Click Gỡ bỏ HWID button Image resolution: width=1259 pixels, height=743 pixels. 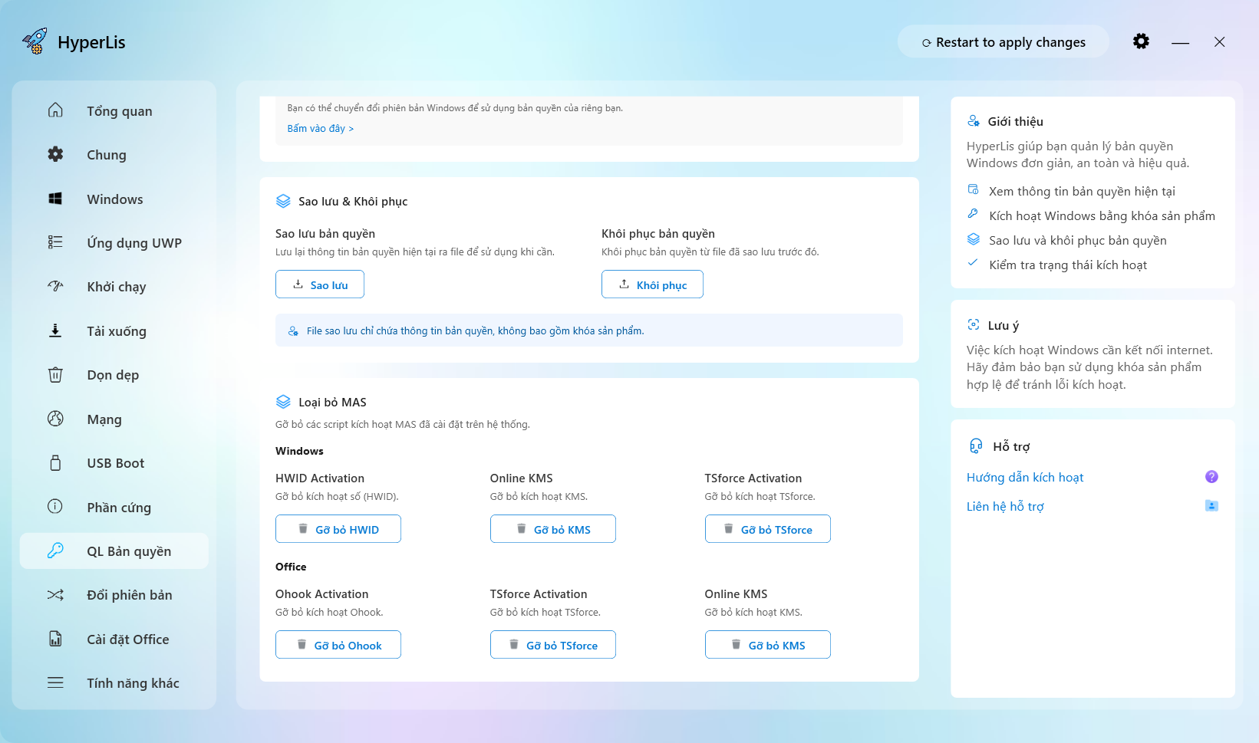coord(338,529)
